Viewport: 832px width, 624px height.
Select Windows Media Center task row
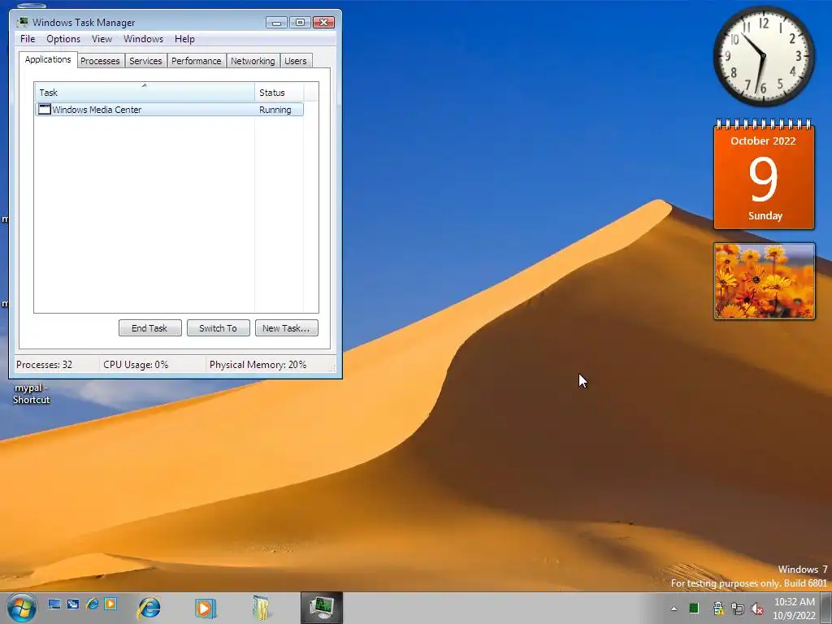point(169,110)
